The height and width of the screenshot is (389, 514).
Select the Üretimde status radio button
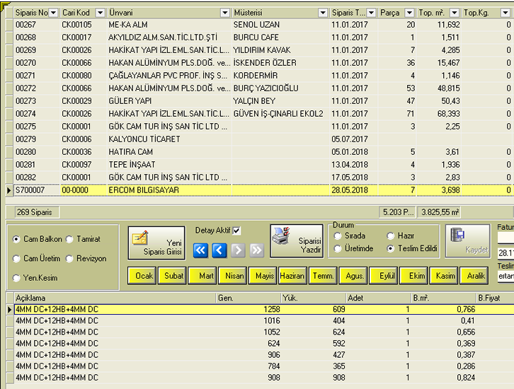click(338, 249)
